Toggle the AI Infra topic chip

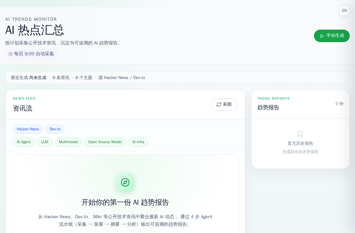pyautogui.click(x=138, y=142)
